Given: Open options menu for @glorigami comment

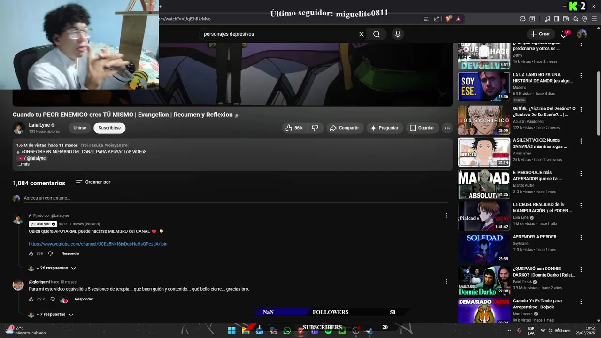Looking at the screenshot, I should tap(447, 282).
